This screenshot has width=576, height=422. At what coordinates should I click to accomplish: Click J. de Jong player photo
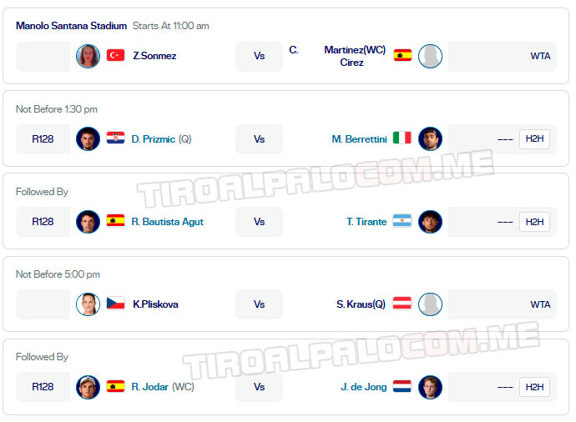coord(430,386)
